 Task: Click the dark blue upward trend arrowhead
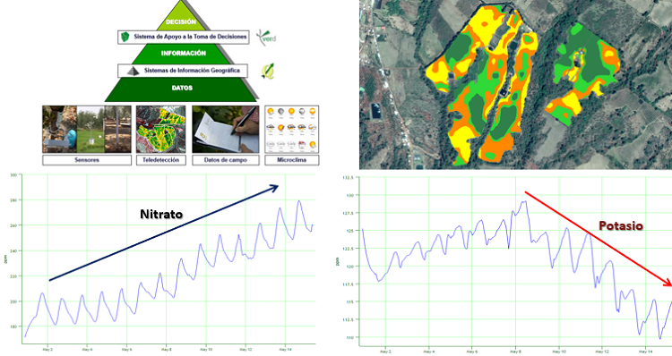tap(273, 187)
